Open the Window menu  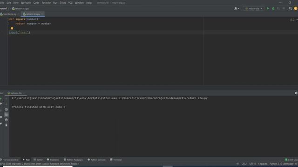coord(79,3)
